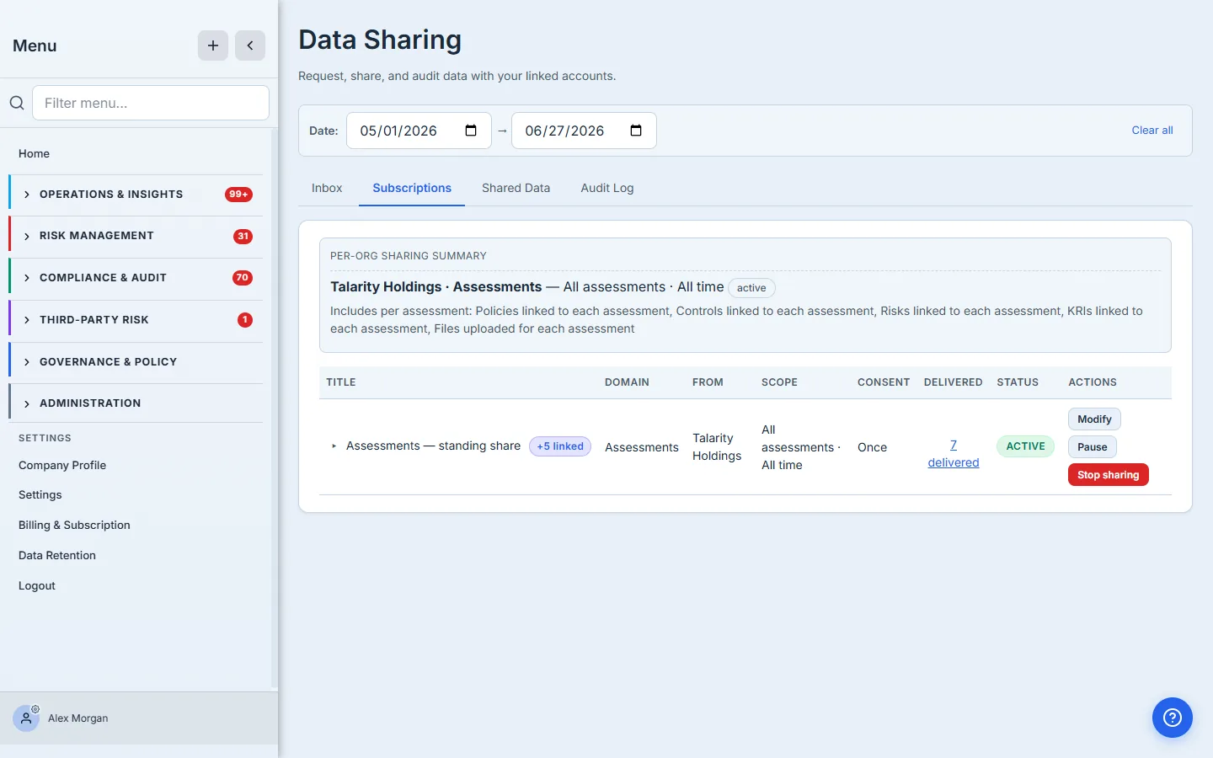
Task: Click the CONSENT column header
Action: [x=884, y=382]
